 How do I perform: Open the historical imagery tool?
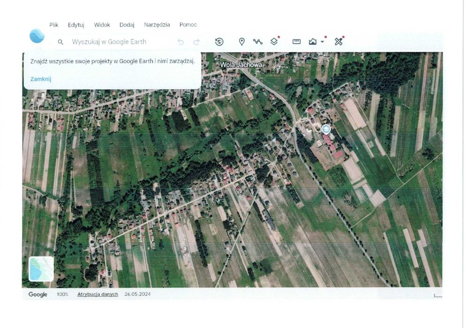tap(219, 42)
